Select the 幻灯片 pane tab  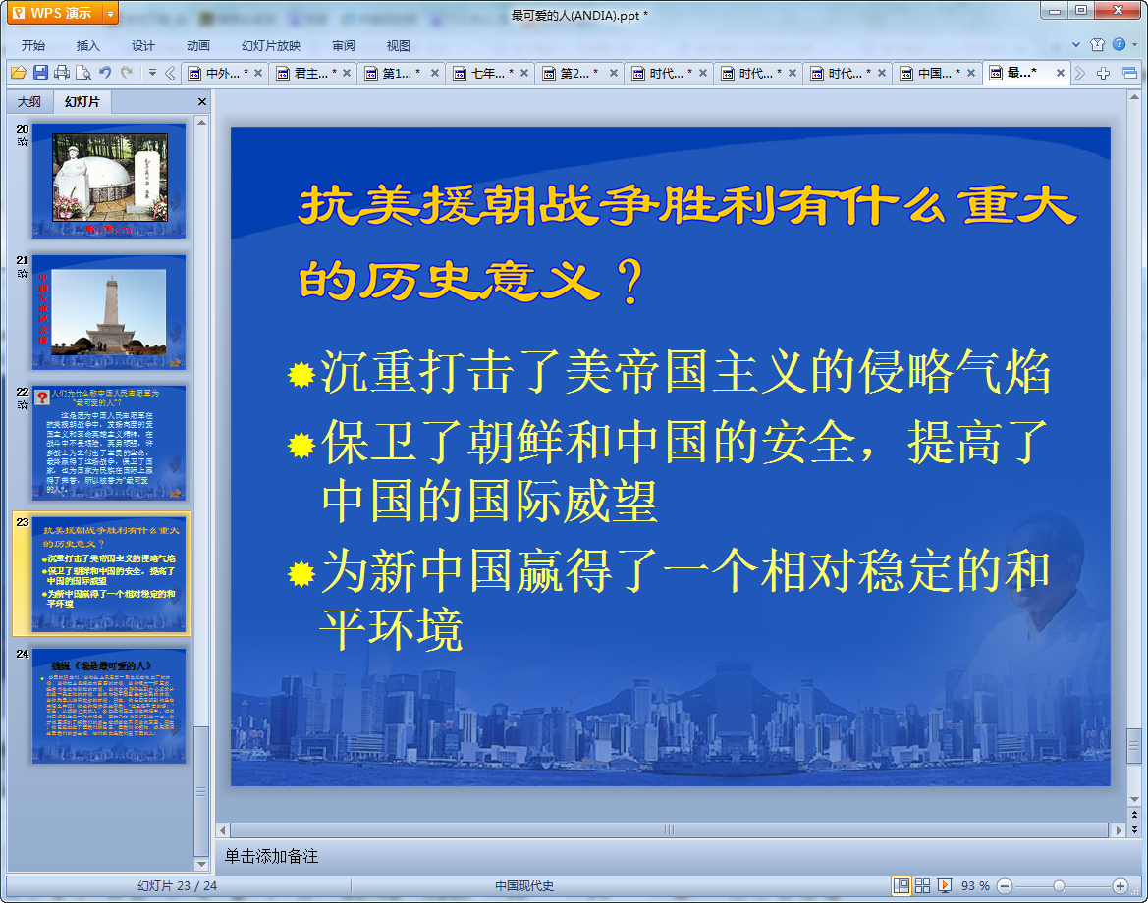click(82, 102)
